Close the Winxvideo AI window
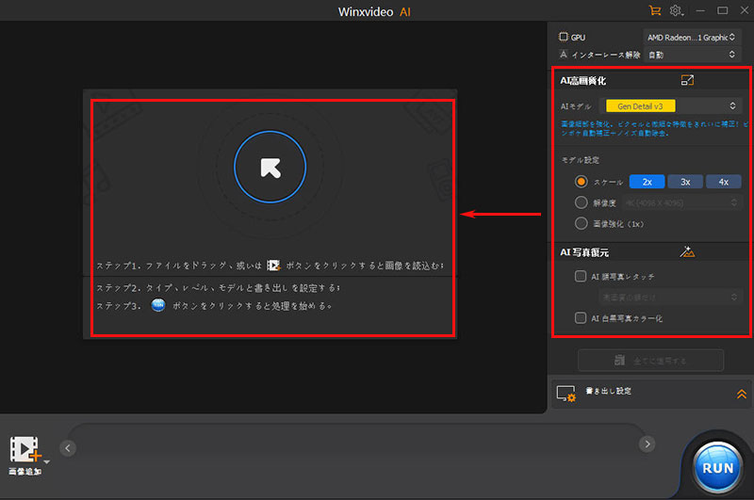The height and width of the screenshot is (500, 754). click(x=745, y=10)
